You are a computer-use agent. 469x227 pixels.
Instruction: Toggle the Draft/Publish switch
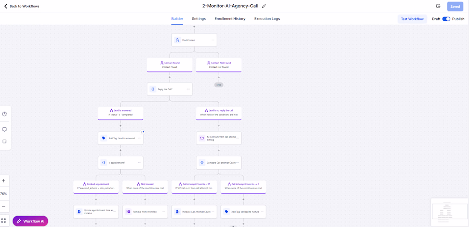[446, 19]
